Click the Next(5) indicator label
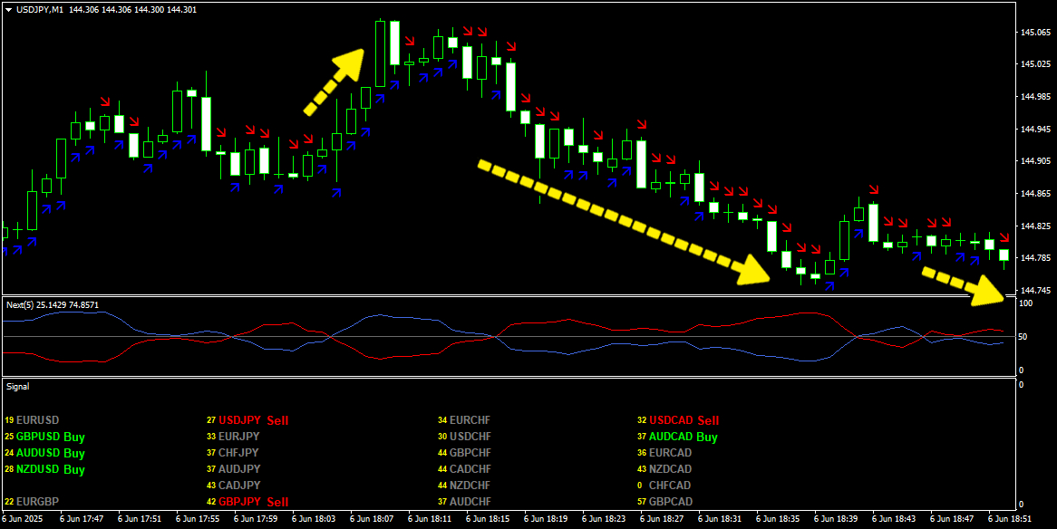1057x529 pixels. click(x=53, y=305)
